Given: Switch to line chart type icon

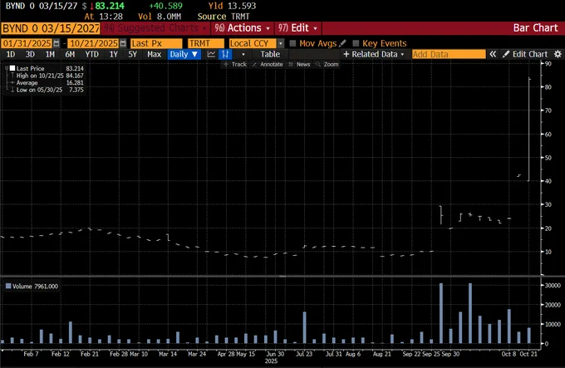Looking at the screenshot, I should [x=211, y=54].
